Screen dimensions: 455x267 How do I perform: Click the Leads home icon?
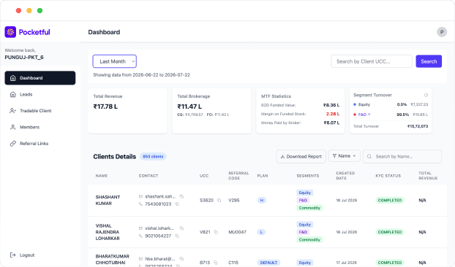pyautogui.click(x=12, y=94)
